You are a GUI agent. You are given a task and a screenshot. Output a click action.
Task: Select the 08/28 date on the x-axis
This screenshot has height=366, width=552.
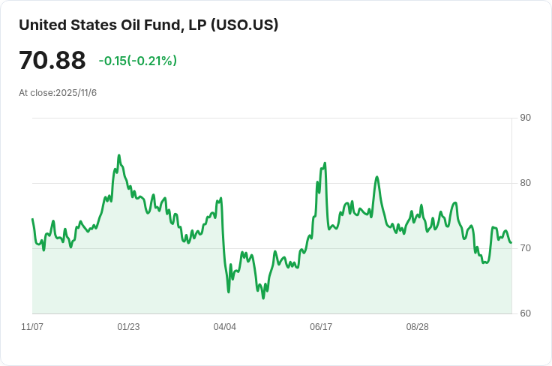[417, 327]
